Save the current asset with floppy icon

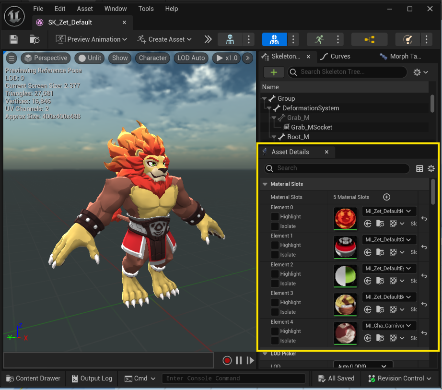13,39
